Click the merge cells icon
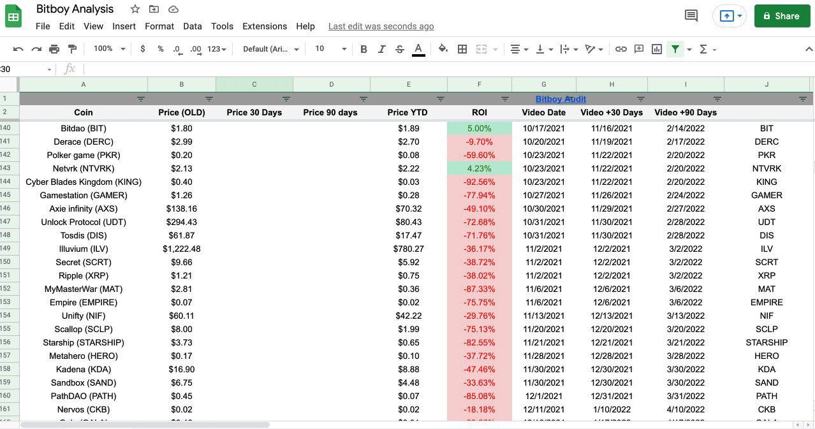 [x=481, y=49]
